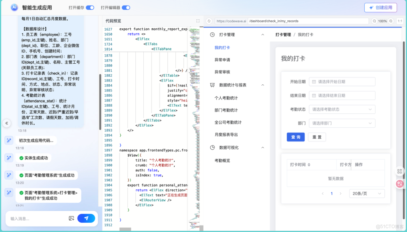Click the 查 询 query button
The width and height of the screenshot is (407, 232).
point(295,137)
